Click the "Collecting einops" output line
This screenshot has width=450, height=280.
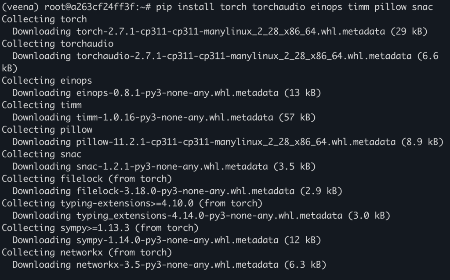tap(47, 81)
